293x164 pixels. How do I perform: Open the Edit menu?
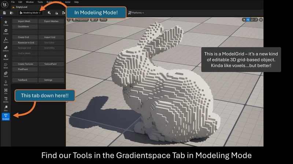[20, 2]
